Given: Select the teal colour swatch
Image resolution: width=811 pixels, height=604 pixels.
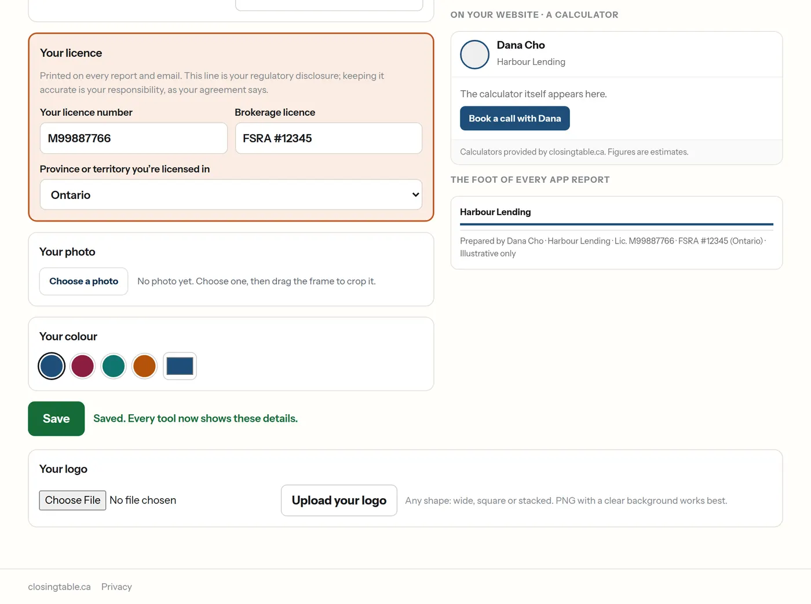Looking at the screenshot, I should coord(114,366).
